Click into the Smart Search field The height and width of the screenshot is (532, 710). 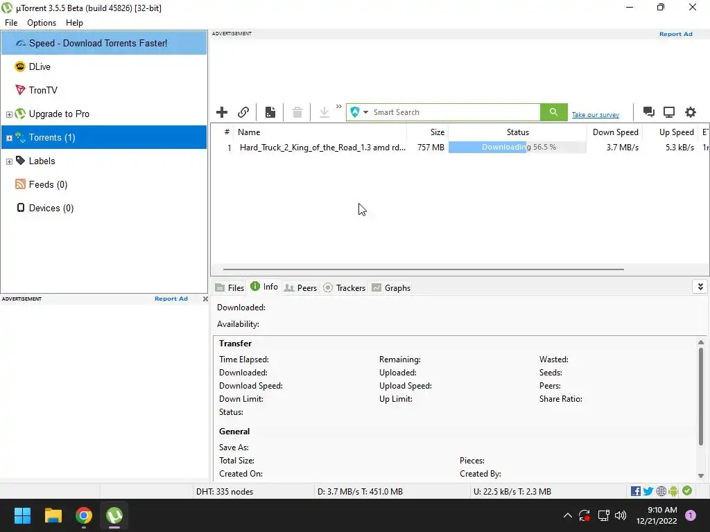click(x=455, y=112)
